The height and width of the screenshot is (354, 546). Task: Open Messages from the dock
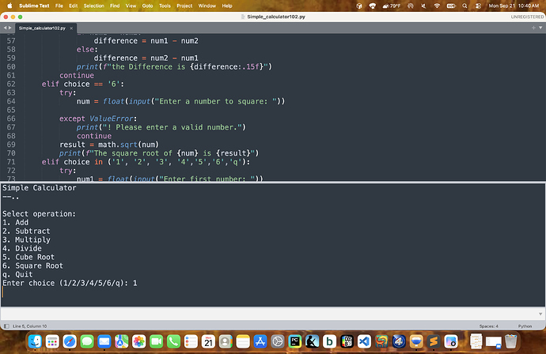click(87, 341)
